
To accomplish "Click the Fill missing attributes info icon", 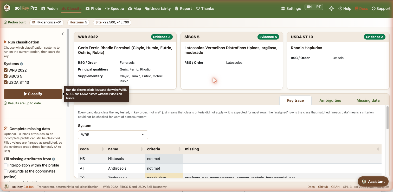I will 54,159.
